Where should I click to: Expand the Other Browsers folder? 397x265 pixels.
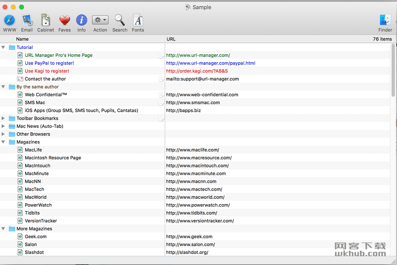pyautogui.click(x=3, y=134)
